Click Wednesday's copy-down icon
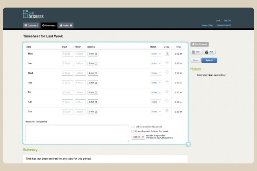This screenshot has width=257, height=171. click(x=166, y=72)
